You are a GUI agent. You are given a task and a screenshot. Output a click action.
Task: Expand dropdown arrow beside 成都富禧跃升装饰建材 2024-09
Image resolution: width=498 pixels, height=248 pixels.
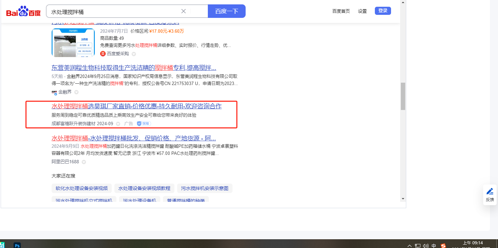tap(118, 124)
